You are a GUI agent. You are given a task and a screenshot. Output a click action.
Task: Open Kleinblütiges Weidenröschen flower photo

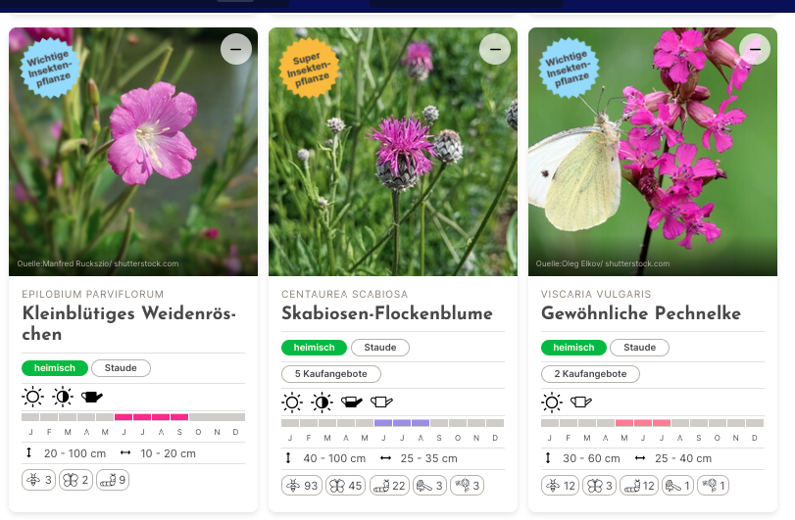coord(133,152)
